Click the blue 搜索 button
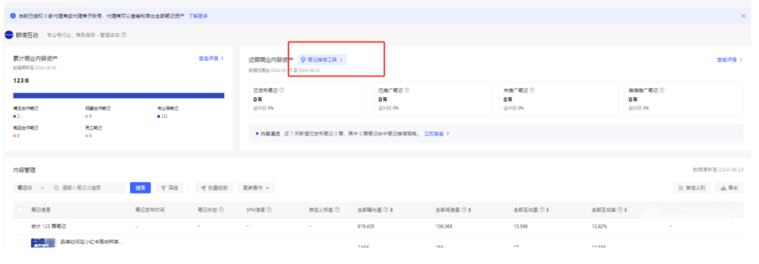Screen dimensions: 759x264 (141, 188)
